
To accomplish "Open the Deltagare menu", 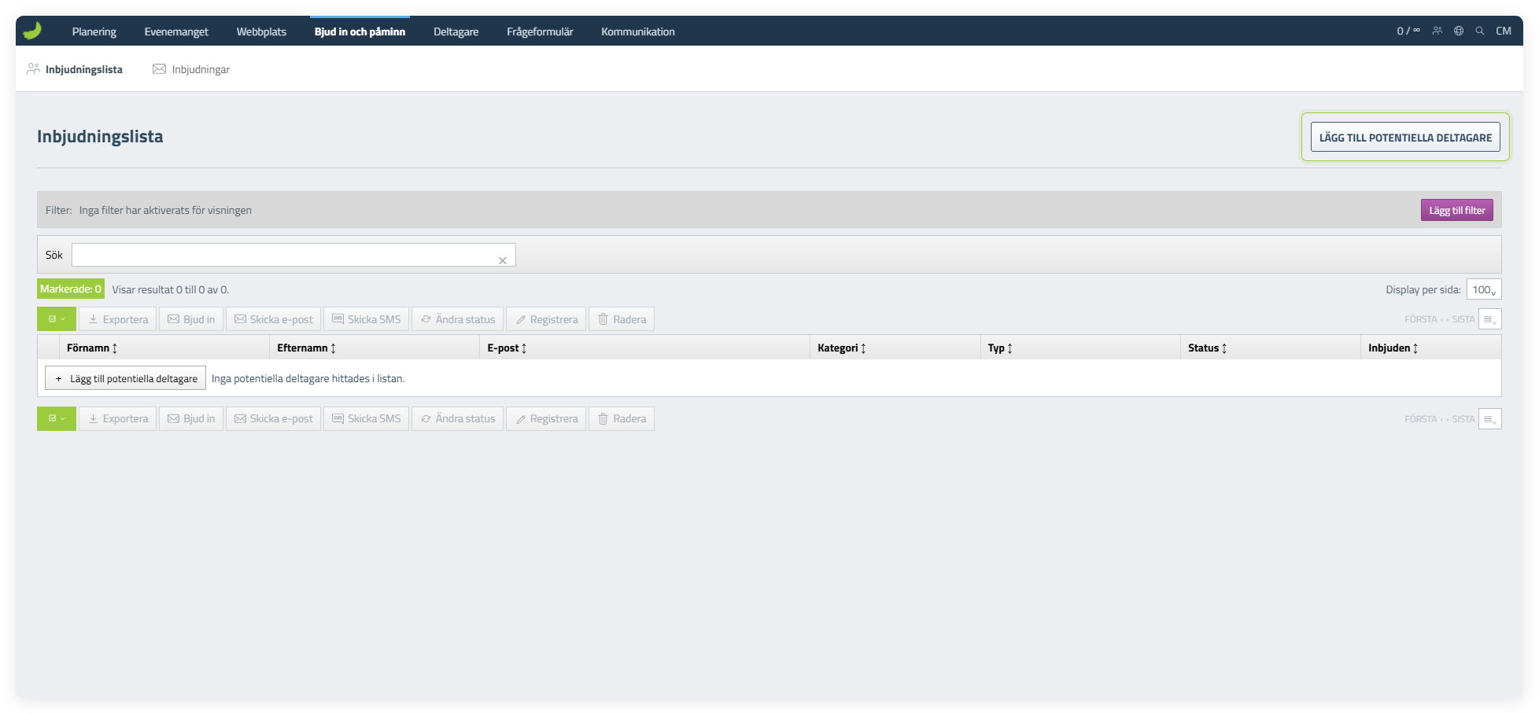I will (456, 31).
